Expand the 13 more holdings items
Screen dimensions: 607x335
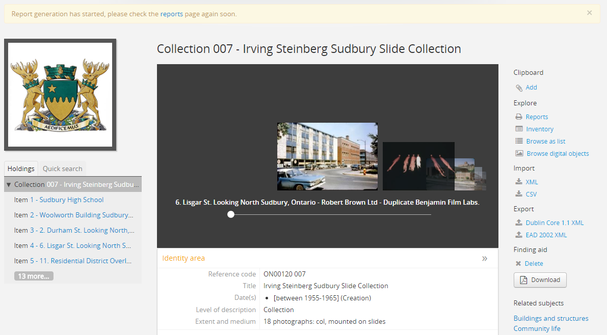[34, 276]
